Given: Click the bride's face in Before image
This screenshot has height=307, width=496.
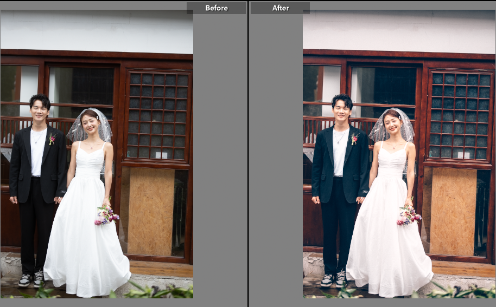Looking at the screenshot, I should tap(90, 125).
